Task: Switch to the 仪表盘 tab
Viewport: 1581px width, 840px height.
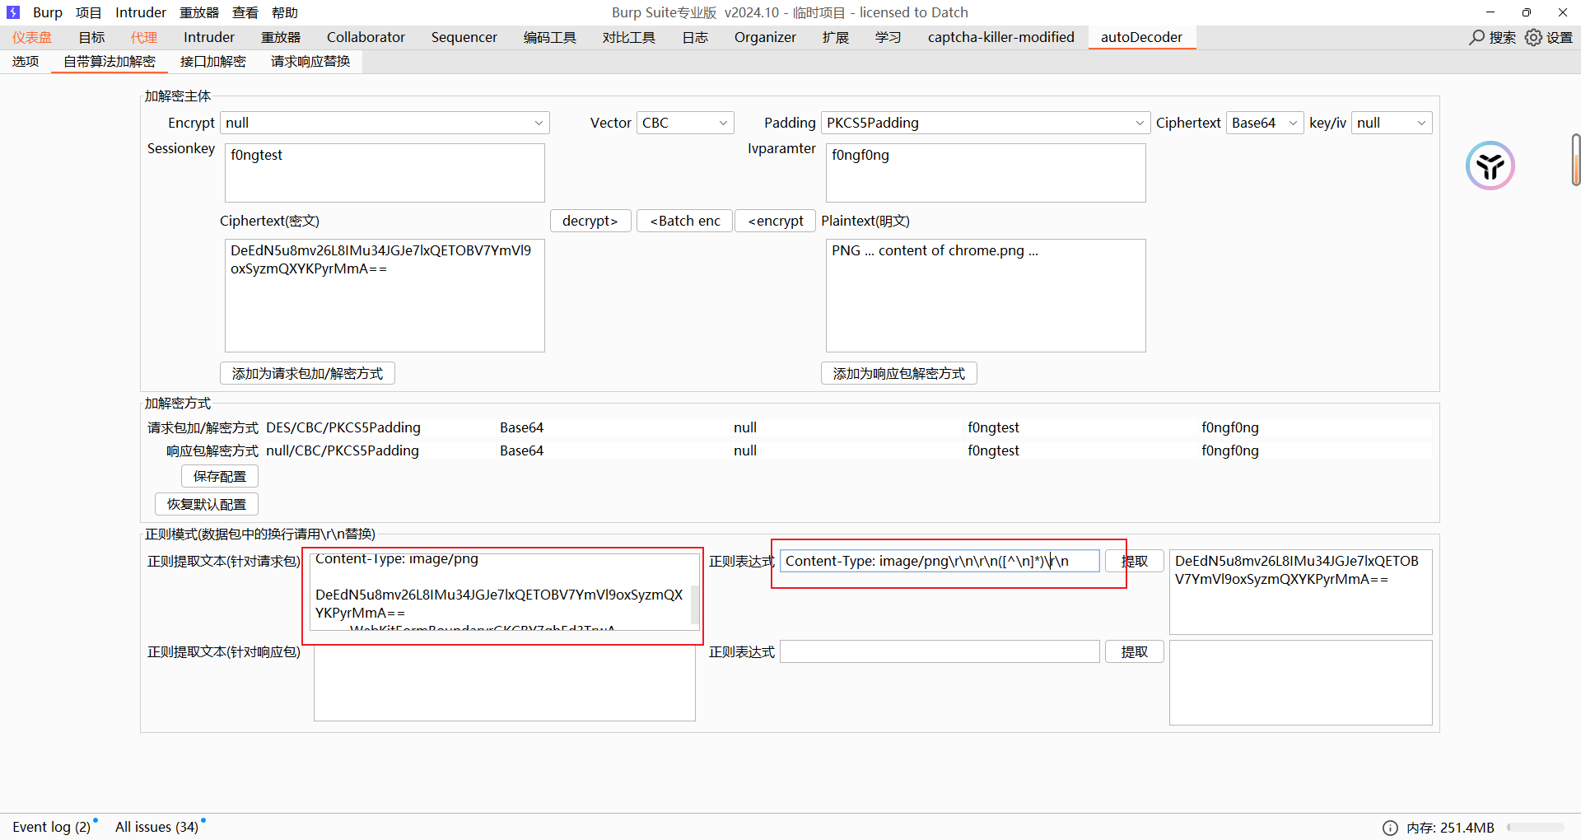Action: (x=32, y=37)
